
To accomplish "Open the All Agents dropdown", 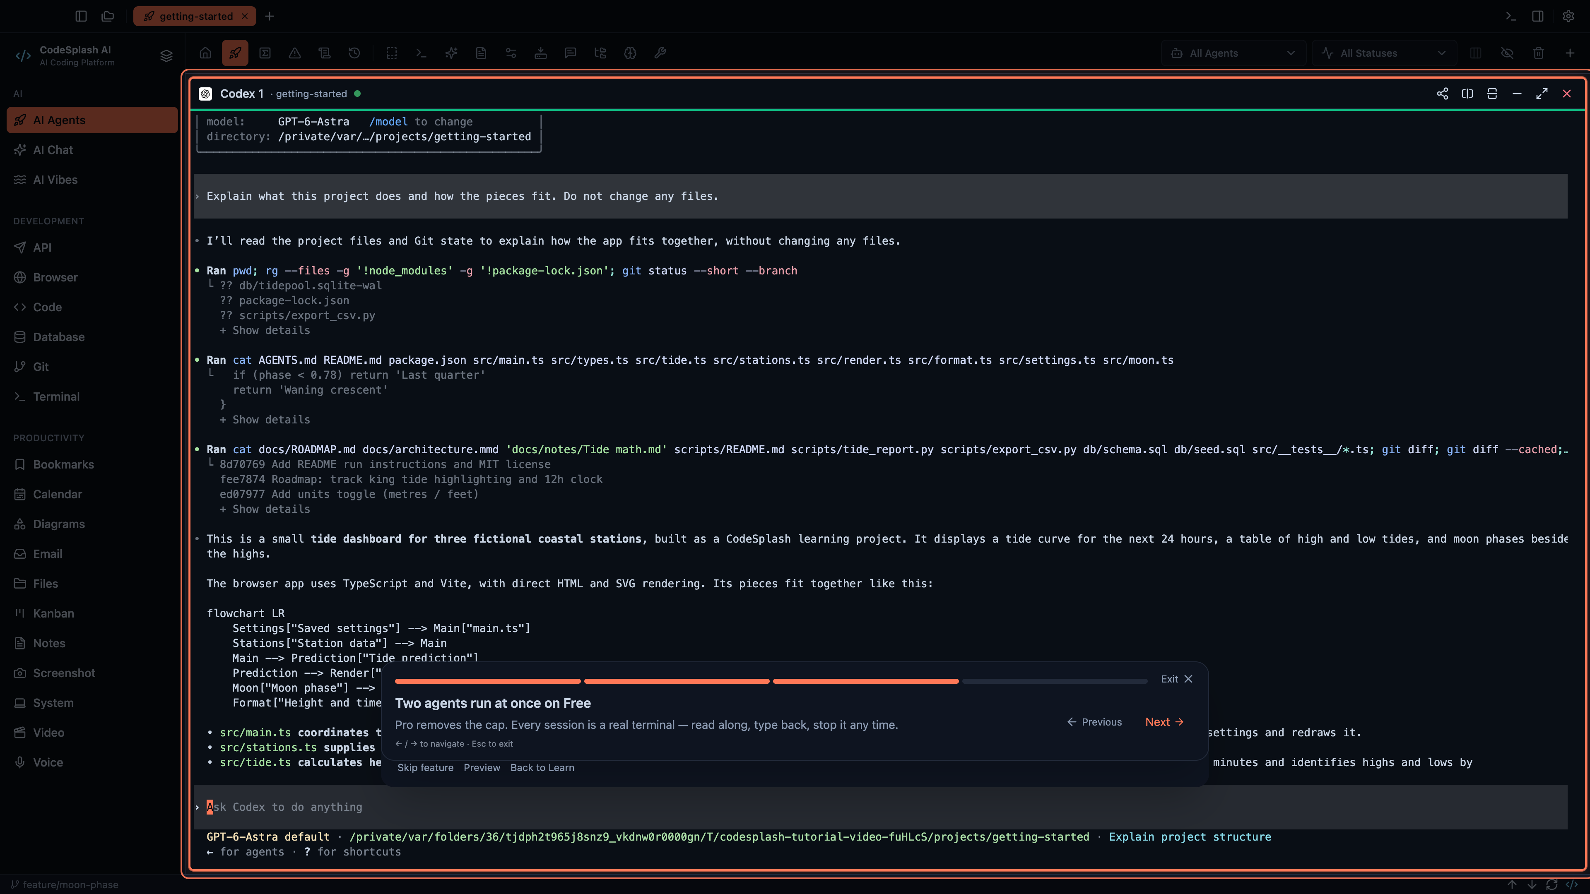I will tap(1233, 53).
